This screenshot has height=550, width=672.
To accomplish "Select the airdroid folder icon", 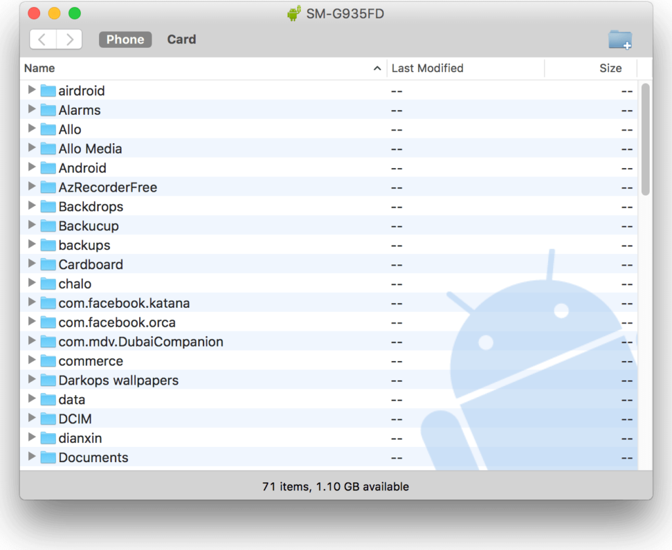I will (48, 91).
